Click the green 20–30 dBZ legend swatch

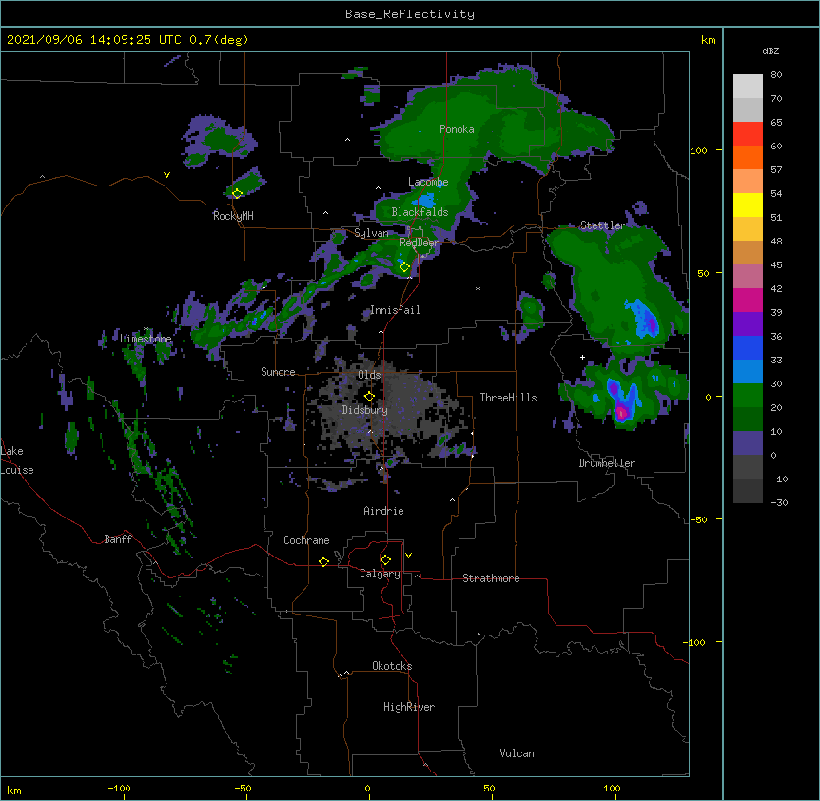(748, 396)
